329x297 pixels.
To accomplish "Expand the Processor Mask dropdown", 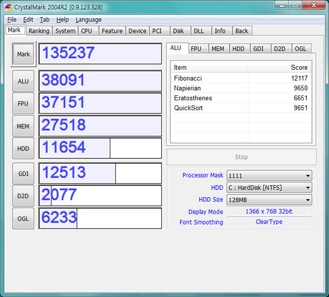I will click(x=269, y=175).
